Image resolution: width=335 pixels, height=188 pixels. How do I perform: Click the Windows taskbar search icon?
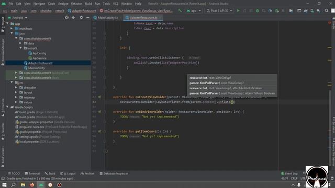click(13, 185)
